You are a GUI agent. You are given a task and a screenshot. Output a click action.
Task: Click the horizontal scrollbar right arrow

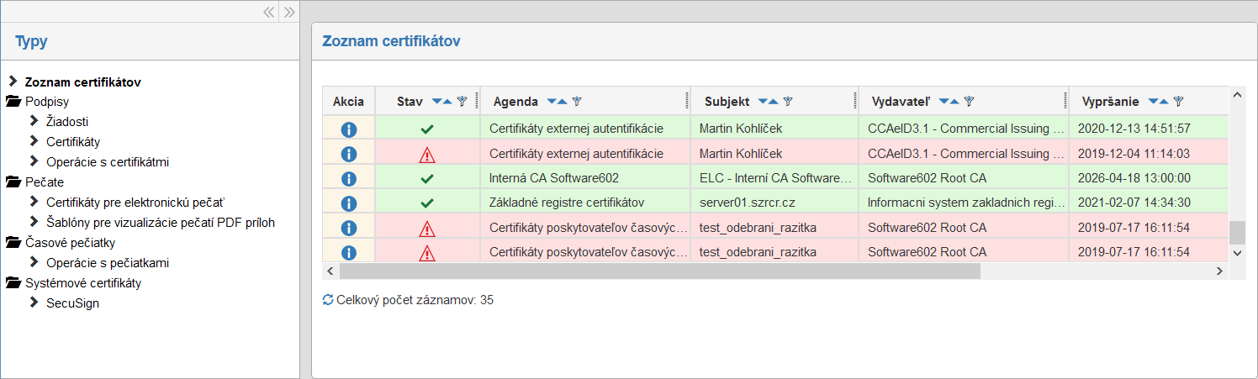pyautogui.click(x=1219, y=271)
